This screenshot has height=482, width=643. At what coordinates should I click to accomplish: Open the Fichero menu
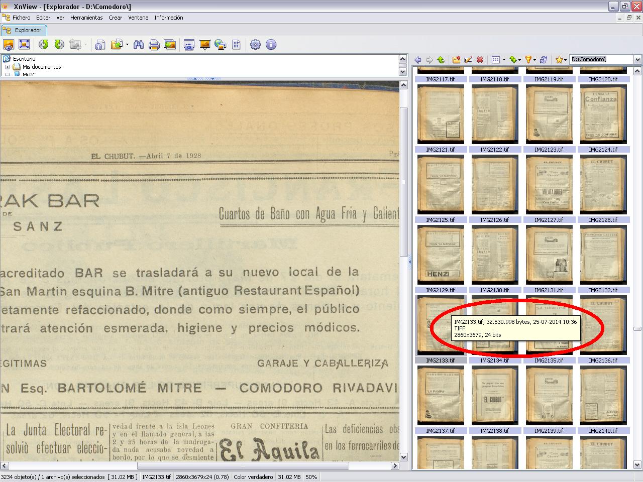tap(22, 18)
